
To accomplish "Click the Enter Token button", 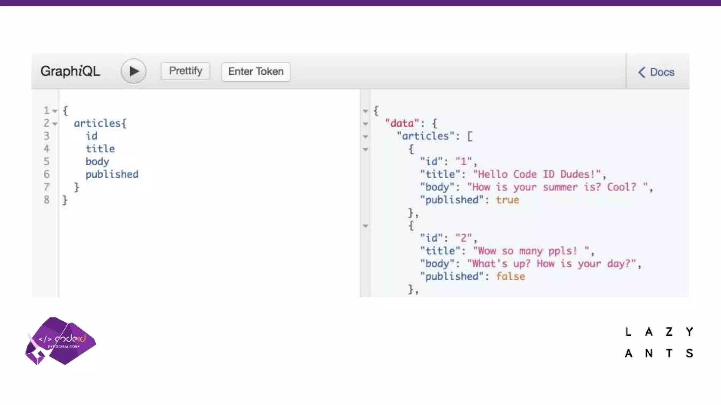I will click(x=256, y=72).
